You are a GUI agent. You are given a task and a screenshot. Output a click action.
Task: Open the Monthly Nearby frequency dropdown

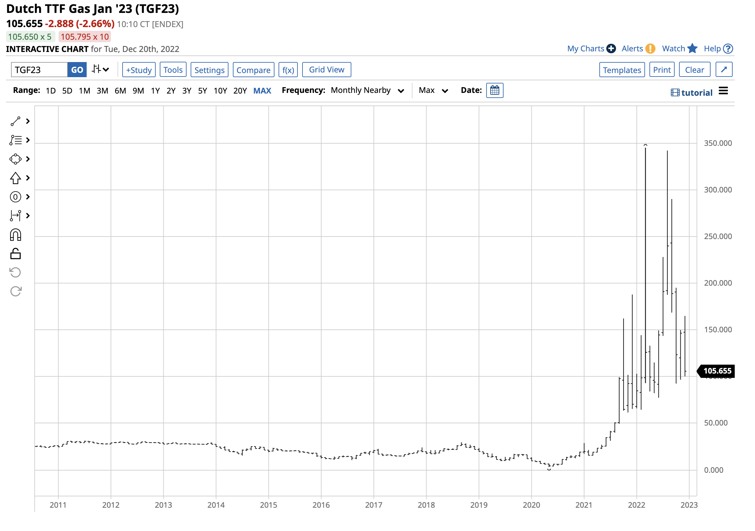click(x=367, y=90)
